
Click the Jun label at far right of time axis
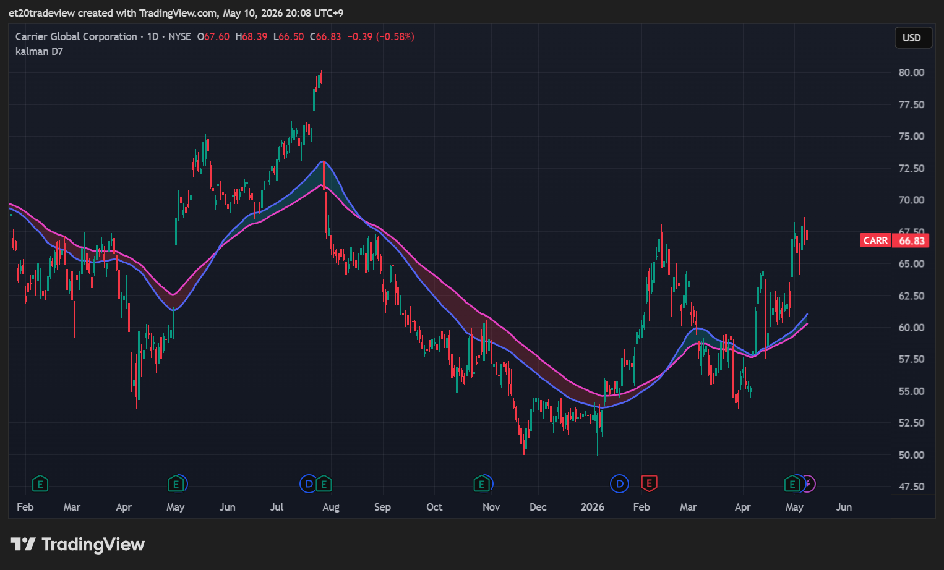click(x=844, y=507)
